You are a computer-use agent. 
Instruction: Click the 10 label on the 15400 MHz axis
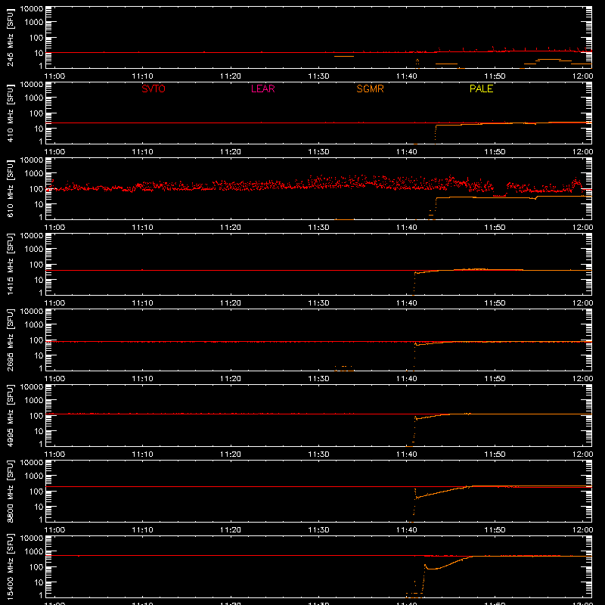click(39, 582)
